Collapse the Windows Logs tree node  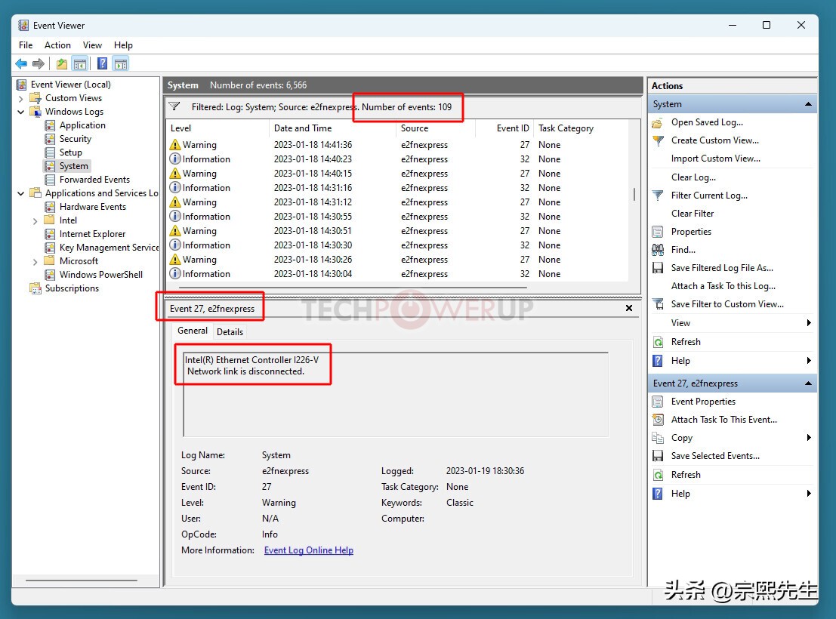(21, 112)
